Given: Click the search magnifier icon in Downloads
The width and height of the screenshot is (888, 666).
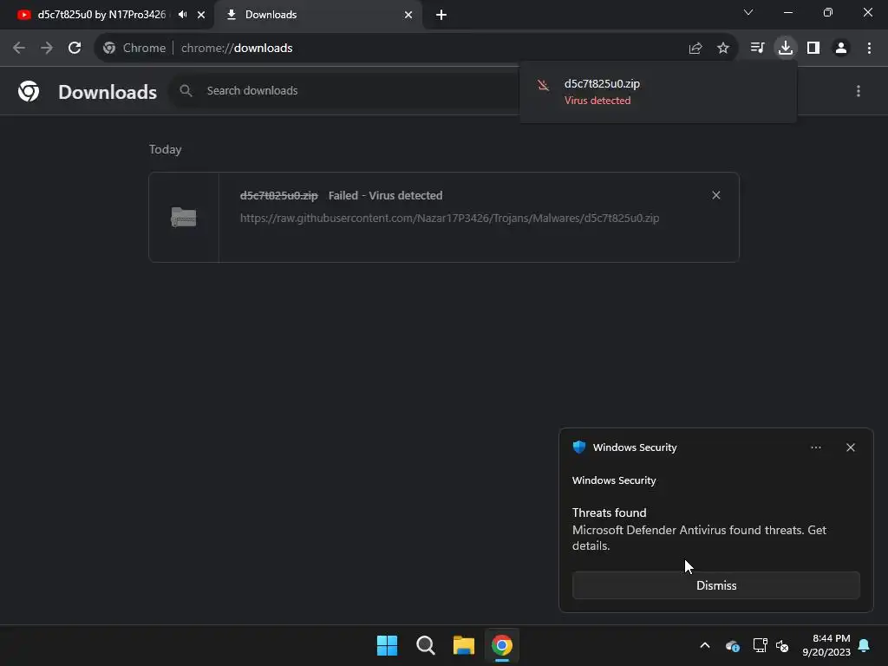Looking at the screenshot, I should click(186, 90).
